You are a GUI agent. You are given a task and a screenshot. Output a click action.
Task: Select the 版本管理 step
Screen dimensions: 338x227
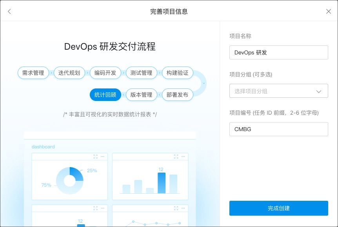point(142,95)
